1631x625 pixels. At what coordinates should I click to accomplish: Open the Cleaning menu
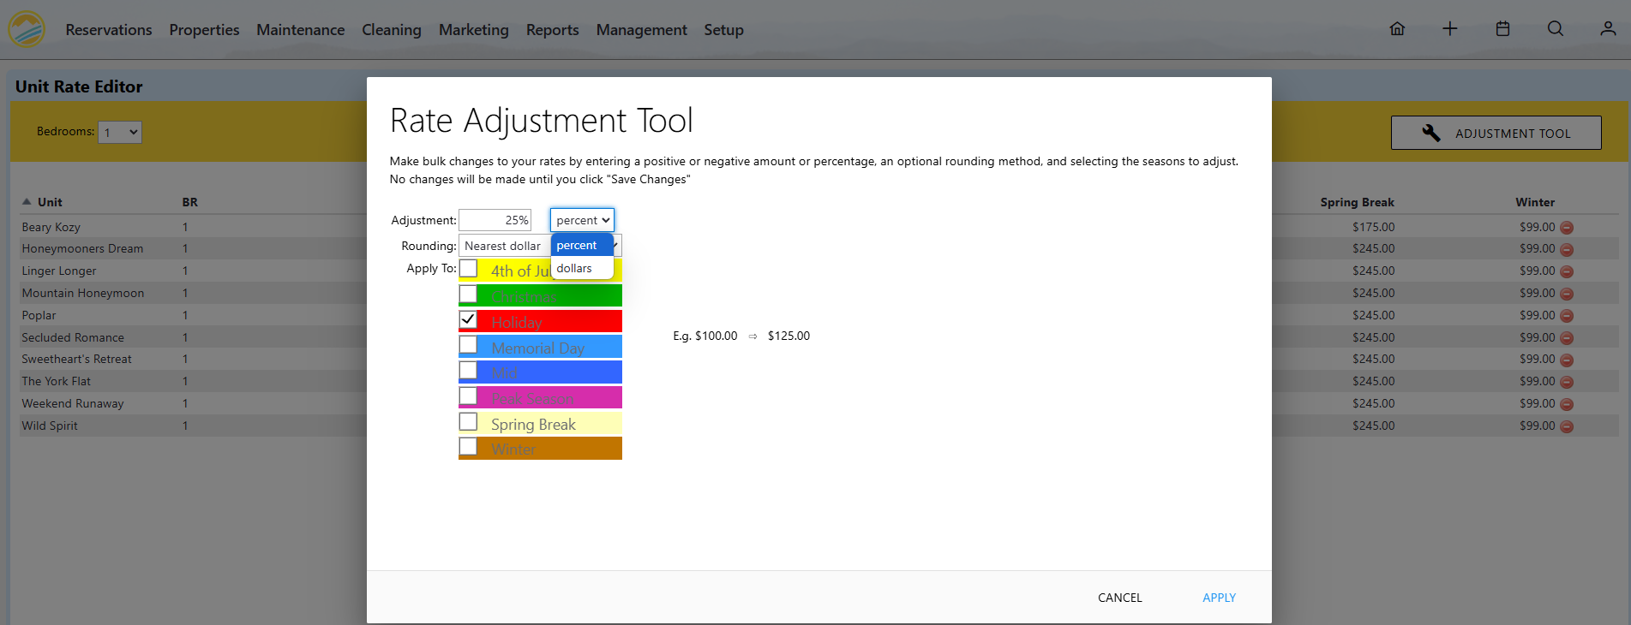coord(392,30)
